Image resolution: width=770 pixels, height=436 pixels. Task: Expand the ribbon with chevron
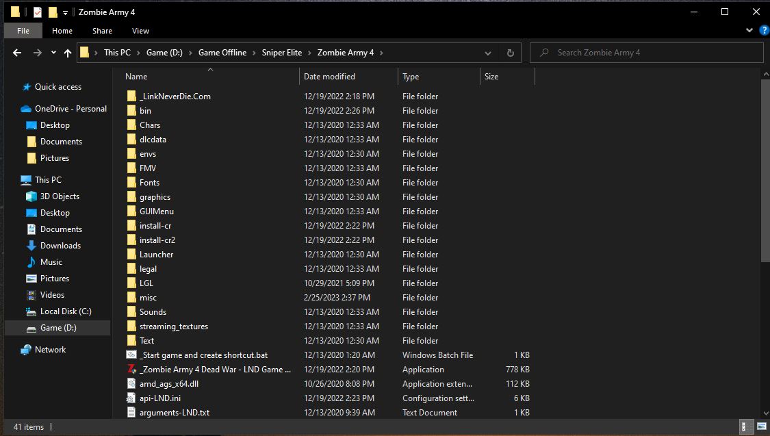point(749,31)
